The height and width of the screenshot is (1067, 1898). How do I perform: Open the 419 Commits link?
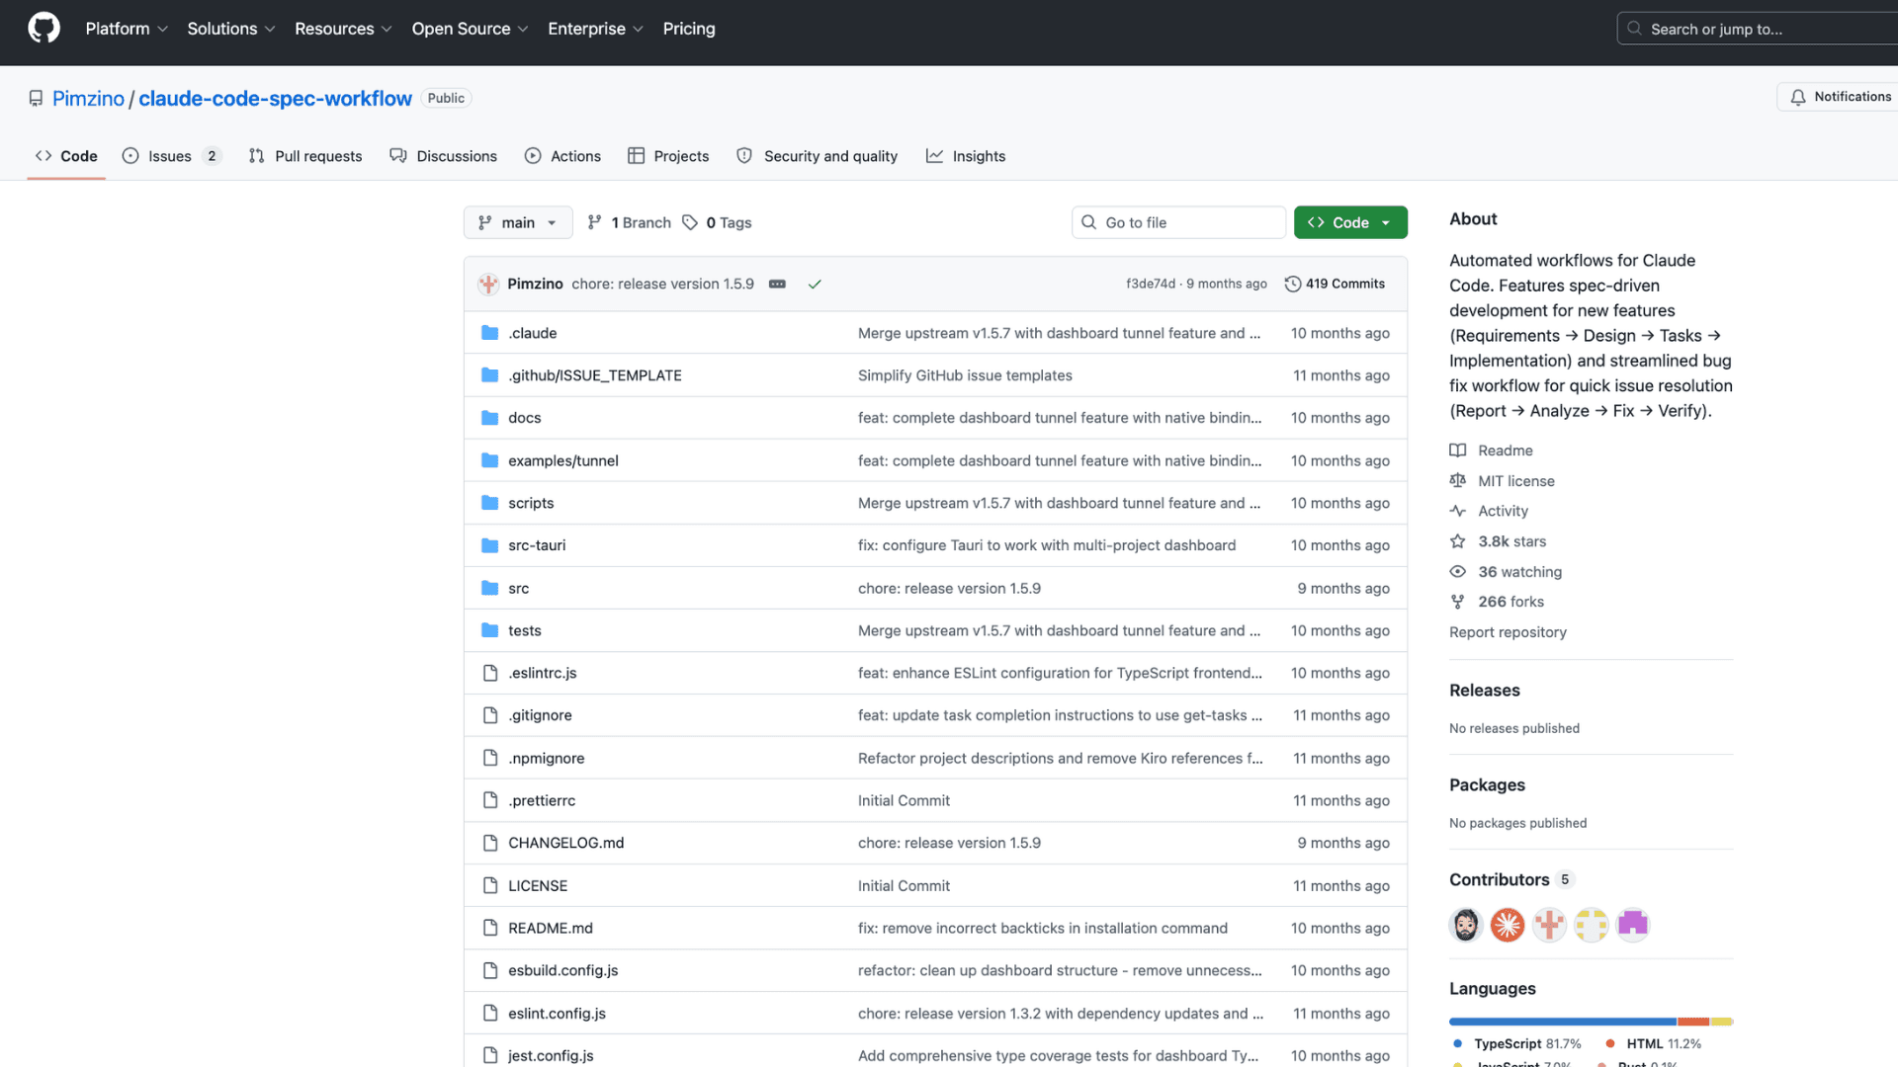[x=1336, y=285]
